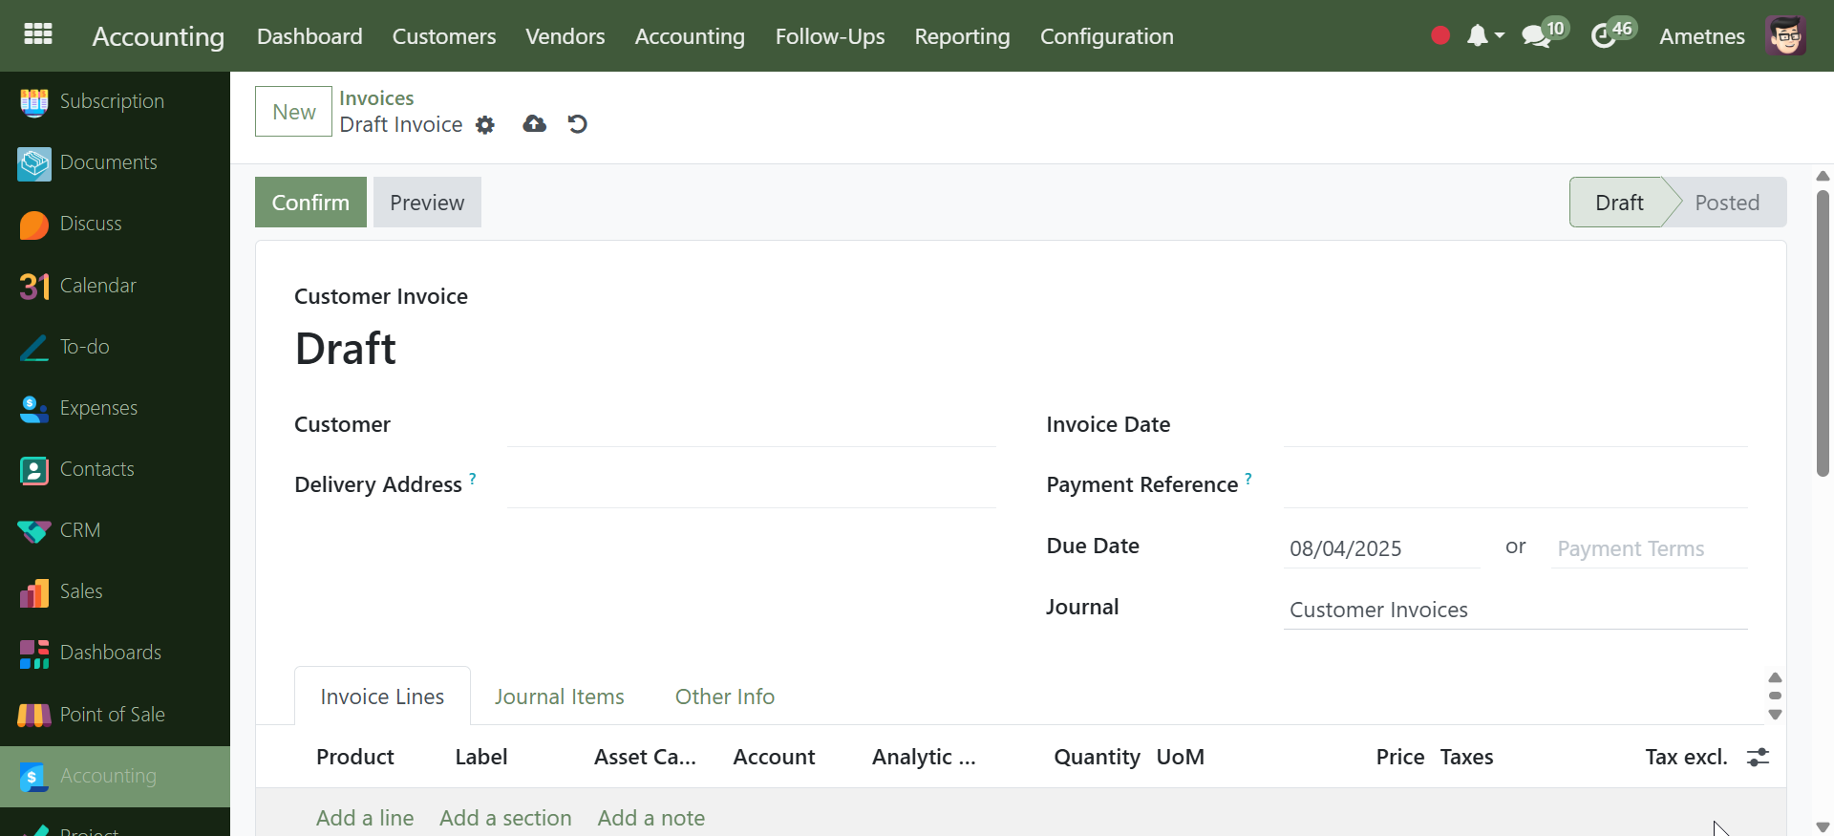Open the apps grid menu icon
The height and width of the screenshot is (836, 1834).
tap(38, 35)
